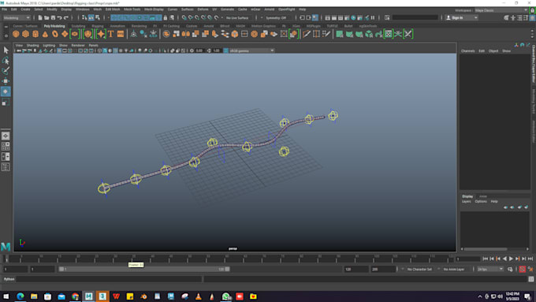Toggle the workspace lock icon
The height and width of the screenshot is (302, 536).
pyautogui.click(x=532, y=10)
